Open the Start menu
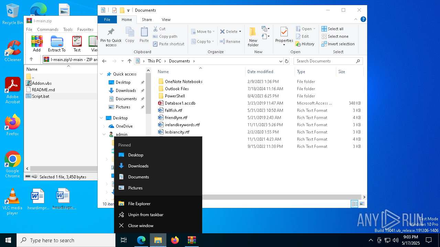The width and height of the screenshot is (440, 247). 8,240
